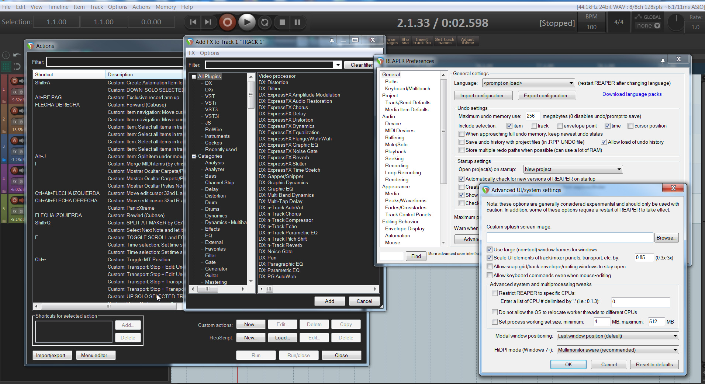Click the Import configuration button

pyautogui.click(x=483, y=95)
